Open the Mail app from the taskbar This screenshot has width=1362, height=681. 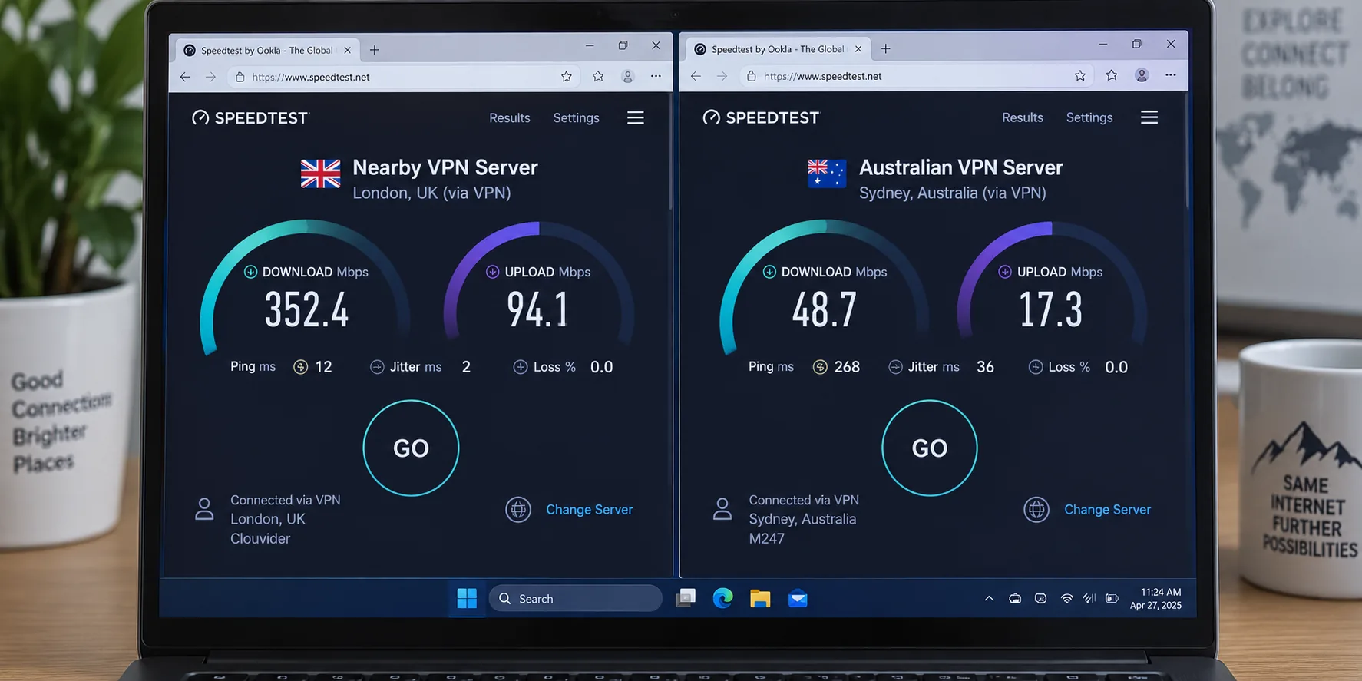(798, 598)
